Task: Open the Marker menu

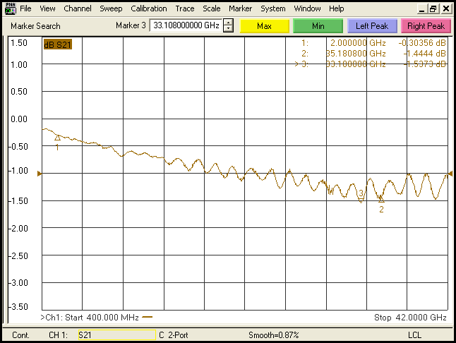Action: (x=240, y=9)
